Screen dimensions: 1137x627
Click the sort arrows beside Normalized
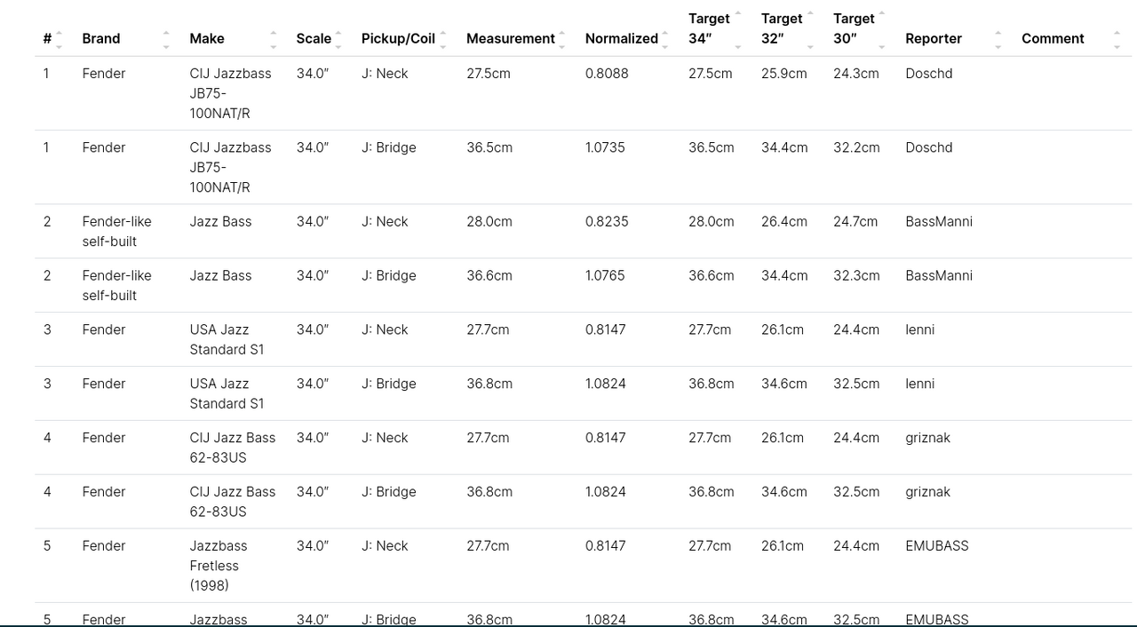click(665, 39)
